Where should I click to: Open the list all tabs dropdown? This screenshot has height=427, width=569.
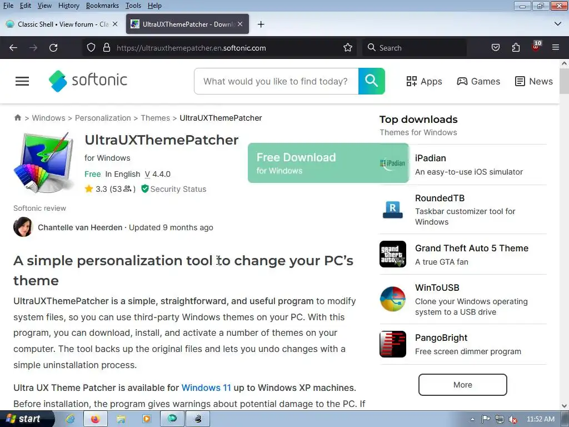pos(558,24)
